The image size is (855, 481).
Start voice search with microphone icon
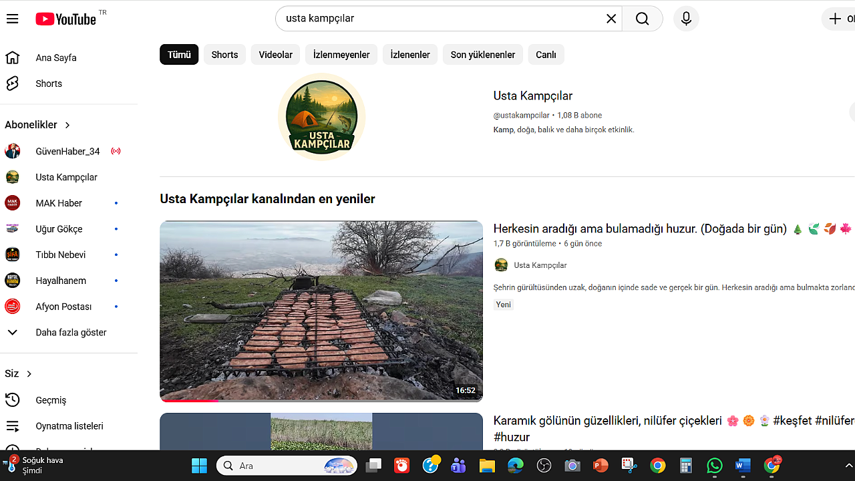pos(685,19)
